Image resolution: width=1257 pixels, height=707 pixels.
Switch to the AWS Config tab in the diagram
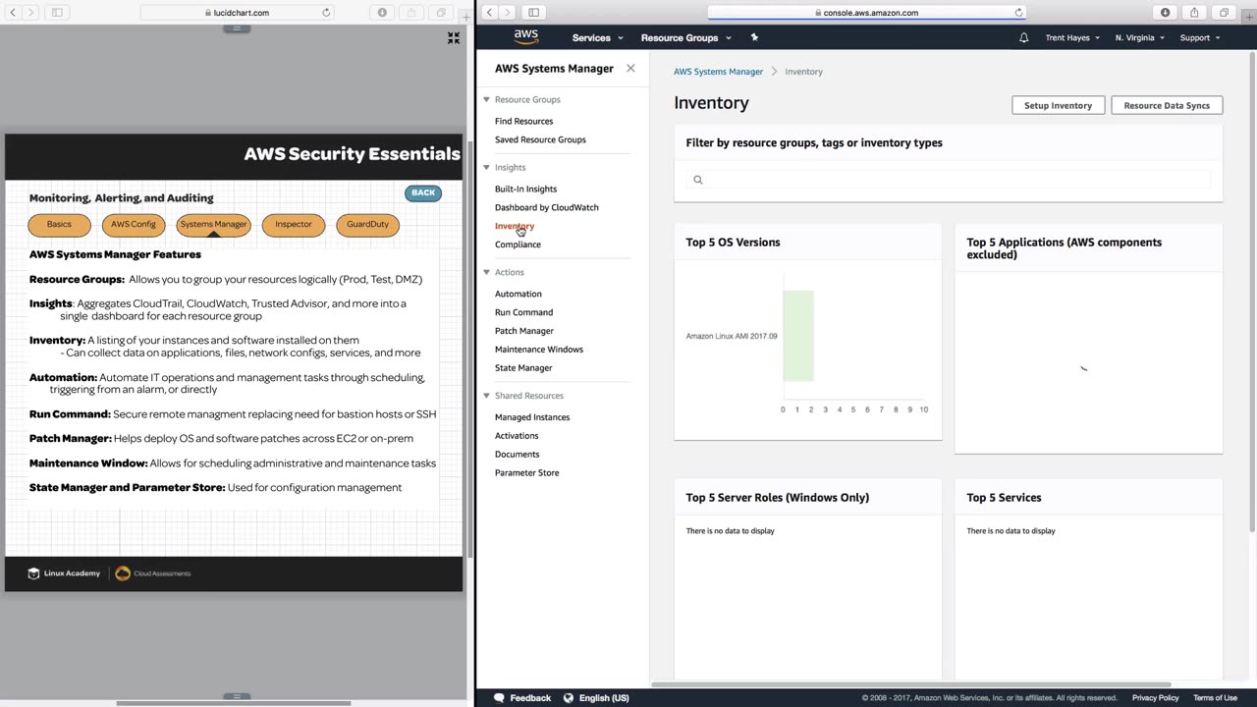click(x=134, y=225)
